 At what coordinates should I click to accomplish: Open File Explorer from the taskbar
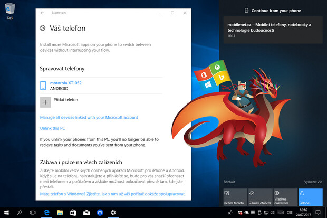tap(60, 213)
